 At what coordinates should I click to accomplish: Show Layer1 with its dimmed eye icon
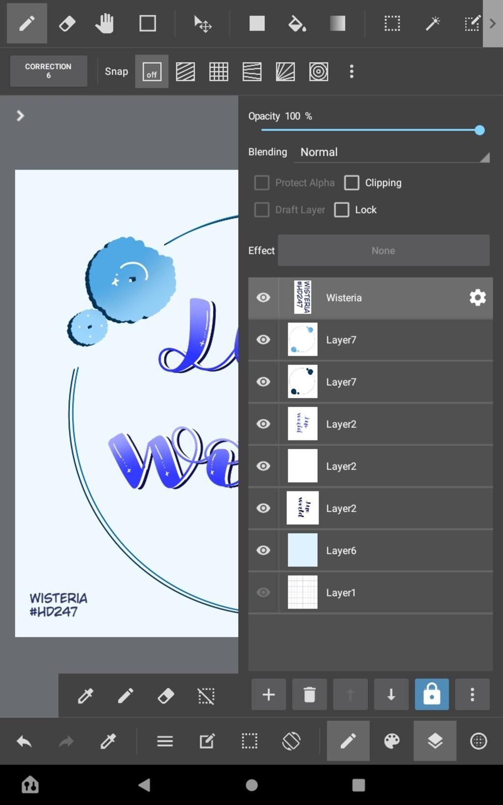click(263, 593)
